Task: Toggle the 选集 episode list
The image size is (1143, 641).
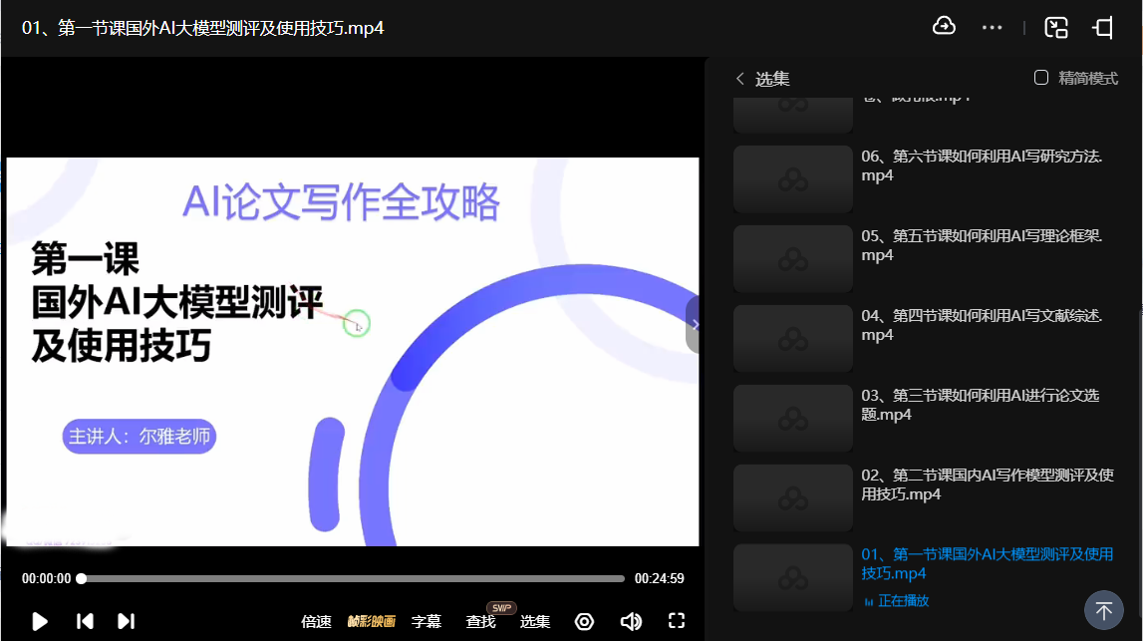Action: (x=535, y=621)
